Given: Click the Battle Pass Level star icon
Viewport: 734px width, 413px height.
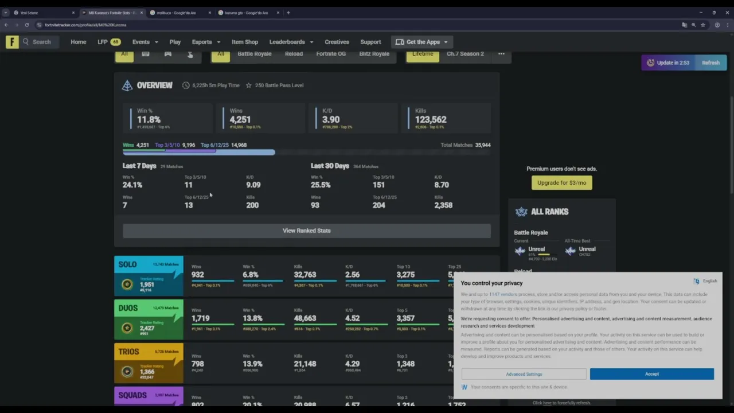Looking at the screenshot, I should point(249,85).
